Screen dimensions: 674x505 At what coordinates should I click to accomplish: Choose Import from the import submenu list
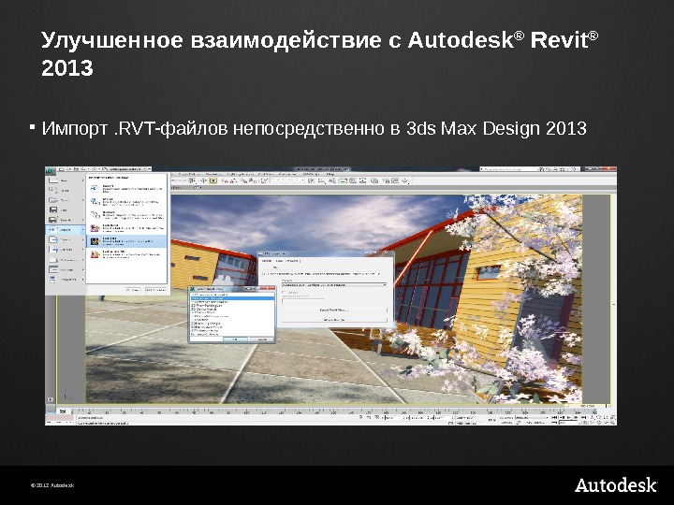(x=126, y=189)
